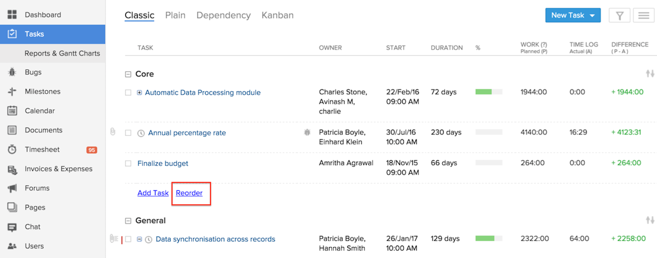Click the bug icon on Annual percentage rate
The image size is (657, 258).
coord(307,132)
